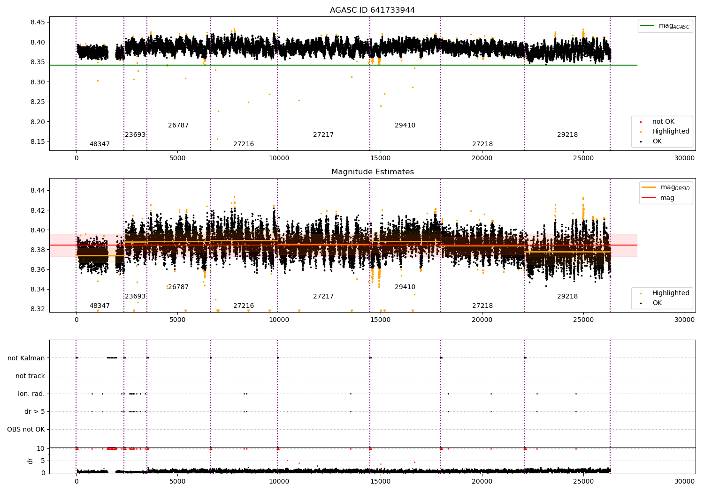704x492 pixels.
Task: Click the 8.30 y-axis tick in the top plot
Action: click(37, 82)
